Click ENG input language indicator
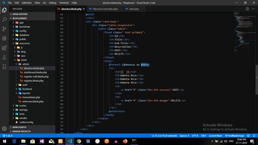Viewport: 258px width, 145px height. click(x=231, y=141)
